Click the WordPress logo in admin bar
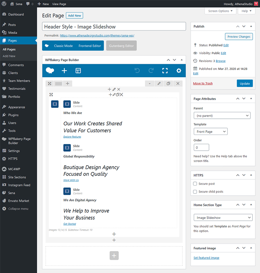This screenshot has width=260, height=273. click(4, 4)
